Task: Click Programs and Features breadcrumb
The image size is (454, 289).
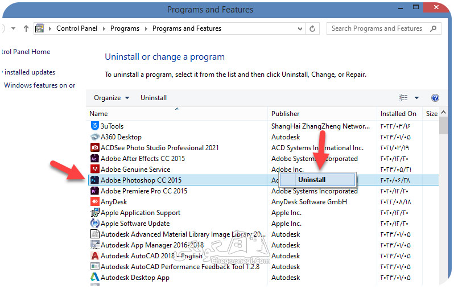Action: 187,28
